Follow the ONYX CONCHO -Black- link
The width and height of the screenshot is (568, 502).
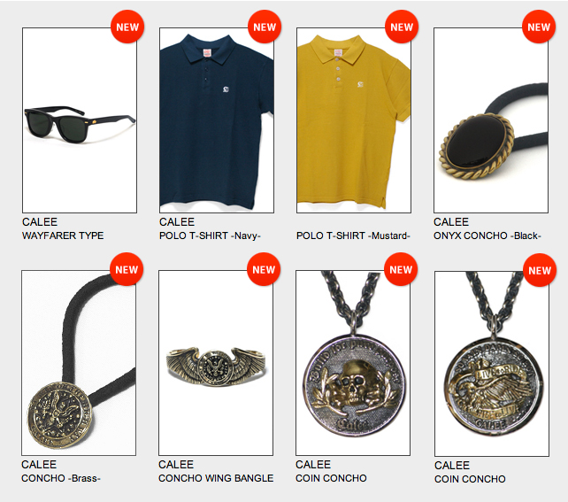[x=487, y=236]
